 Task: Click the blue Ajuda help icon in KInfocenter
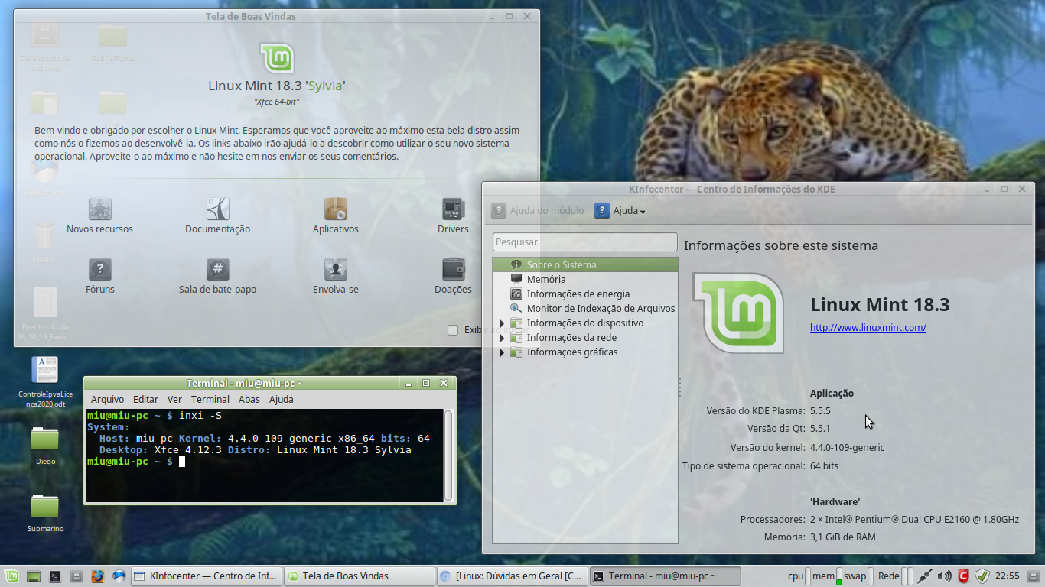602,210
